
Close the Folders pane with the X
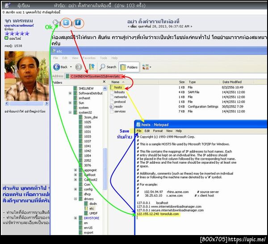pos(104,82)
